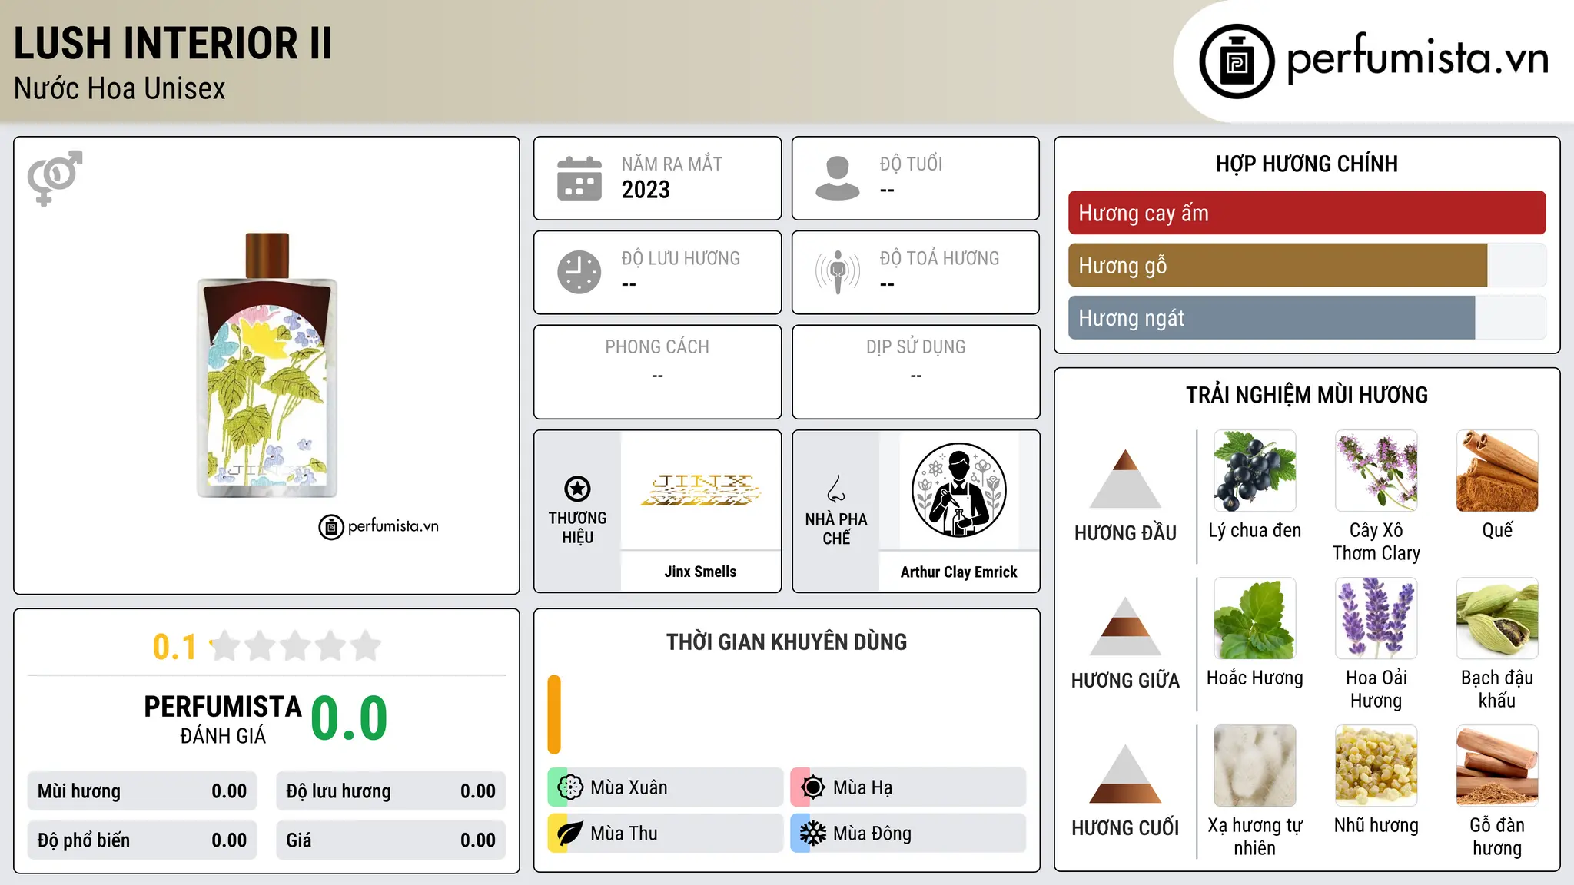Open the Cây Xô Thơm Clary note image
The image size is (1574, 885).
click(1376, 471)
